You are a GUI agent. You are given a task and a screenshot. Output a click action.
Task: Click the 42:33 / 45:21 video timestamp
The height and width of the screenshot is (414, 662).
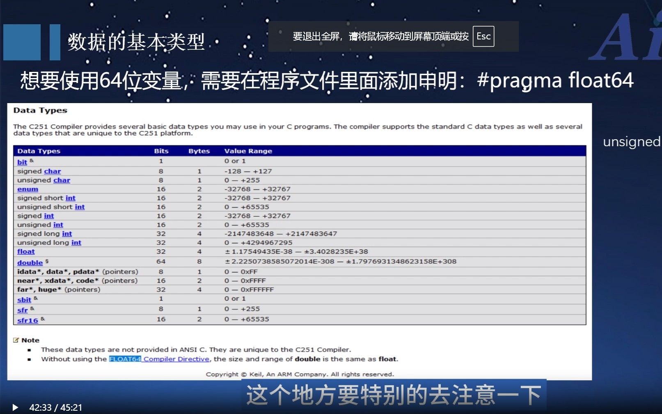click(x=56, y=407)
